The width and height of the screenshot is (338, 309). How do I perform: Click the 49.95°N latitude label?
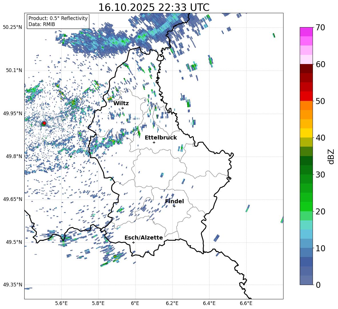pyautogui.click(x=13, y=113)
